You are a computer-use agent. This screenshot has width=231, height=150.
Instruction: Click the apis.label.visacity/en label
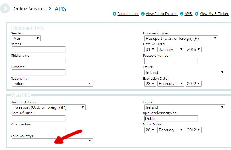pyautogui.click(x=161, y=113)
